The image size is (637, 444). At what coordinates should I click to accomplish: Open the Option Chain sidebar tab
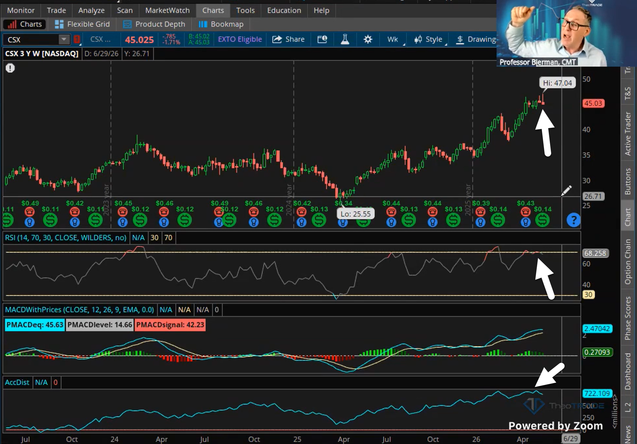(627, 261)
